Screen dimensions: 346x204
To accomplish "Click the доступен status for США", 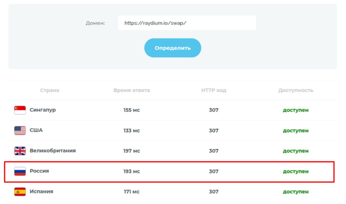I will click(296, 131).
